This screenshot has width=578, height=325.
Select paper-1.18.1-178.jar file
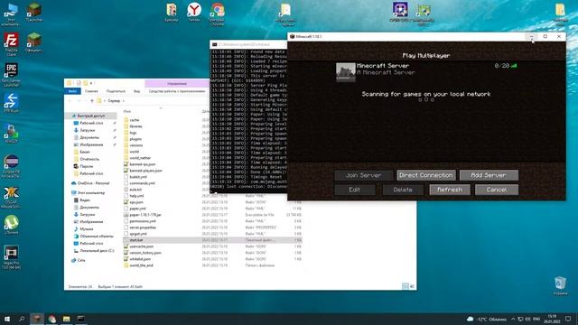click(145, 215)
